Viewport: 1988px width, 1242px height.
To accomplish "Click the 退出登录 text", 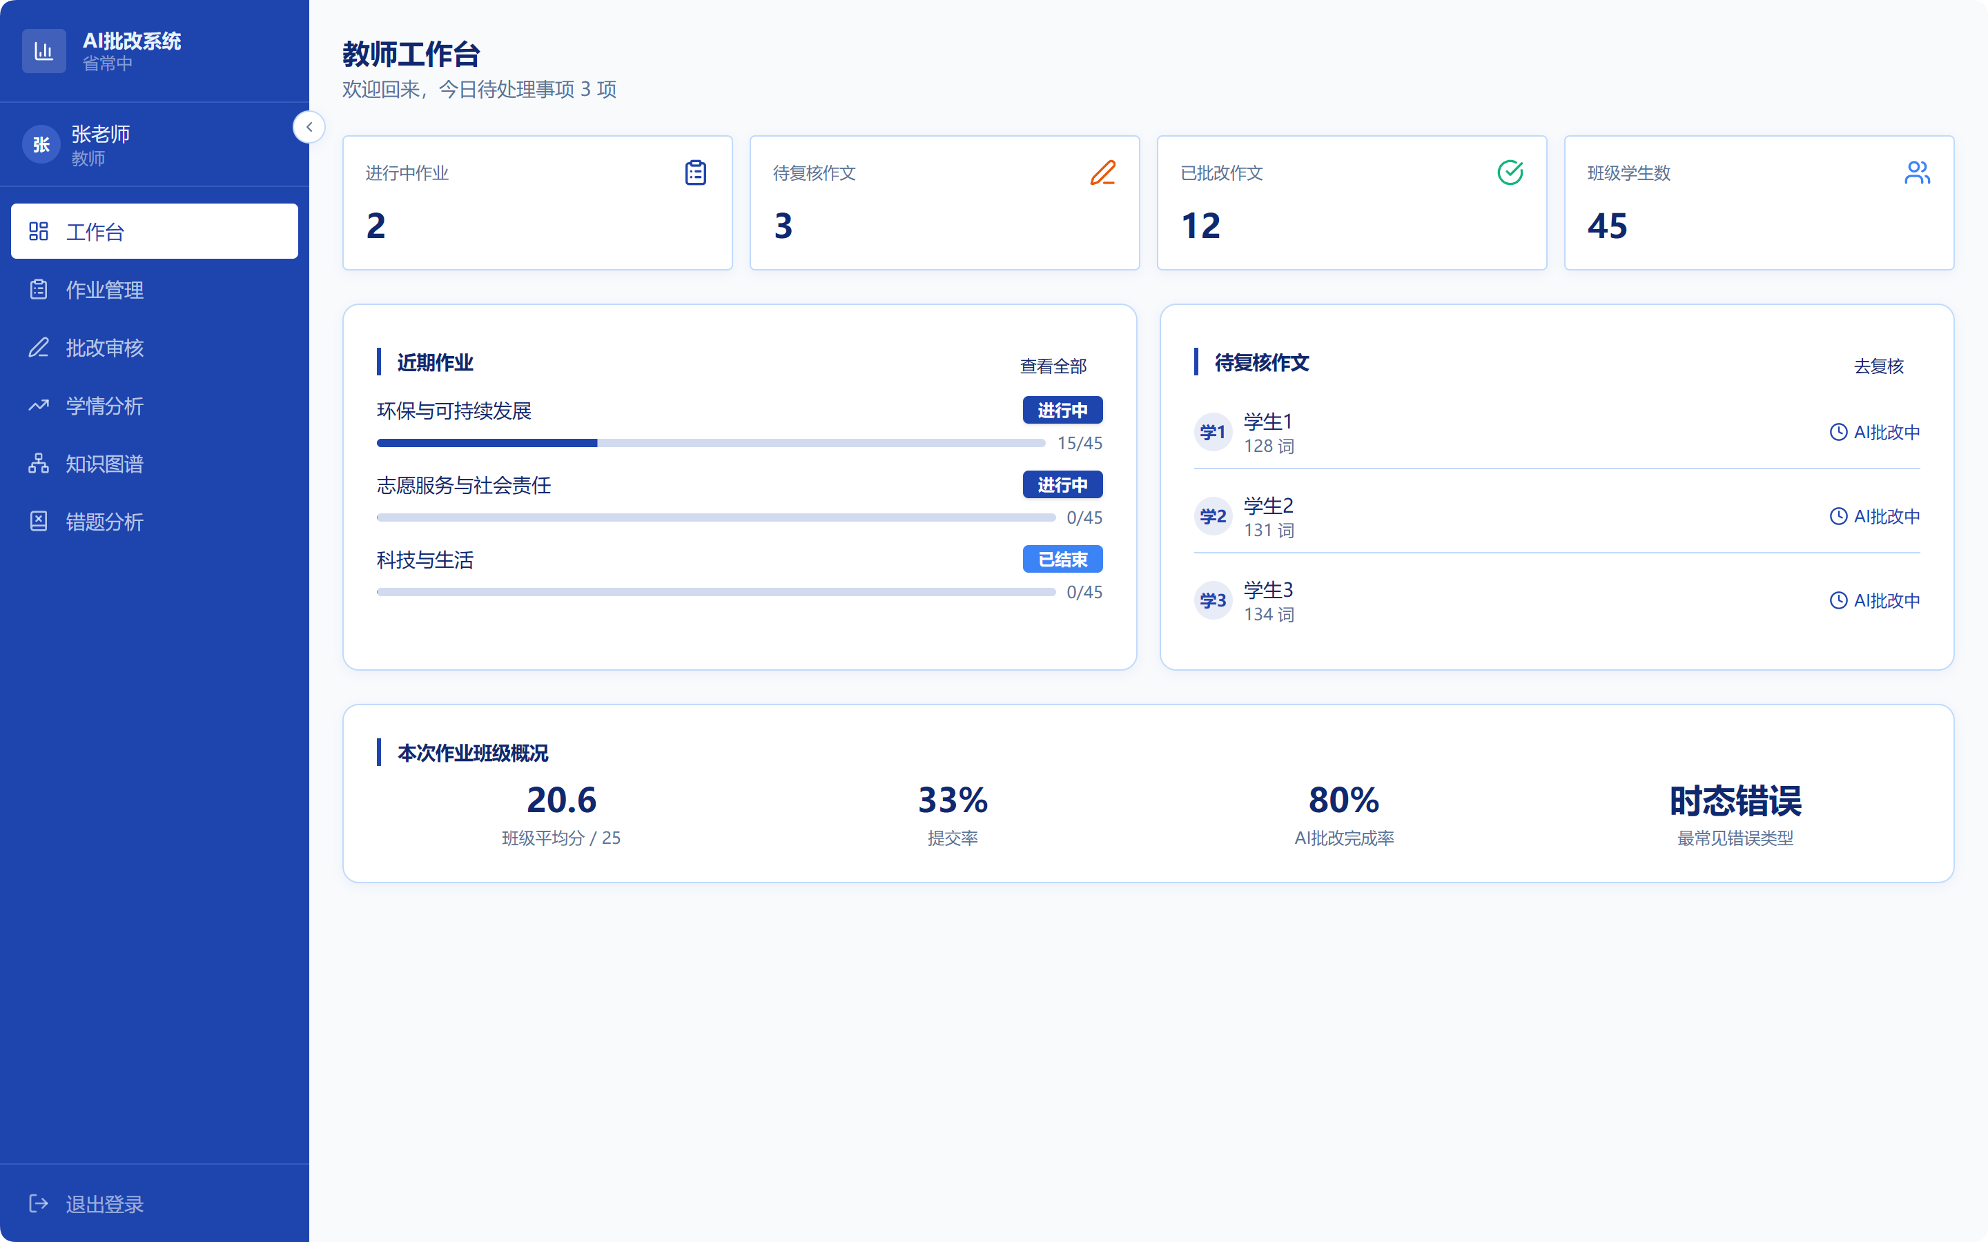I will click(104, 1204).
